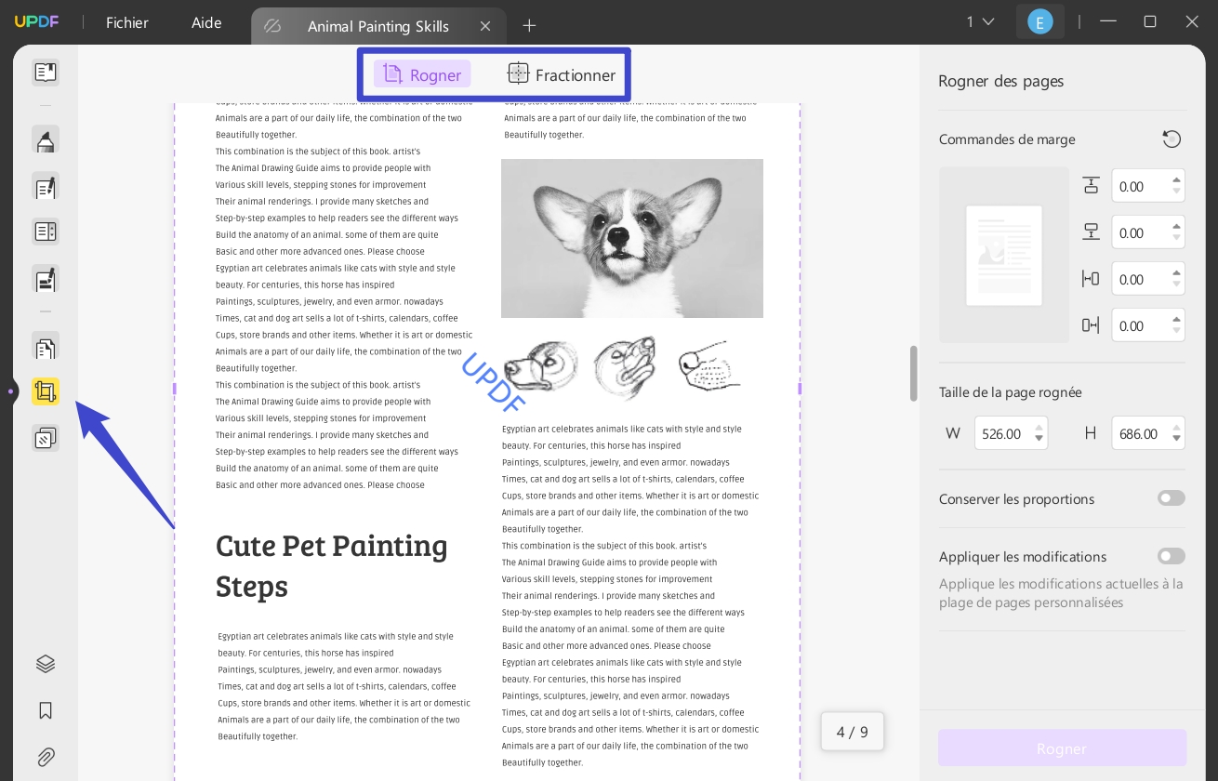Select the Crop tool in the sidebar
The image size is (1218, 781).
(x=46, y=391)
